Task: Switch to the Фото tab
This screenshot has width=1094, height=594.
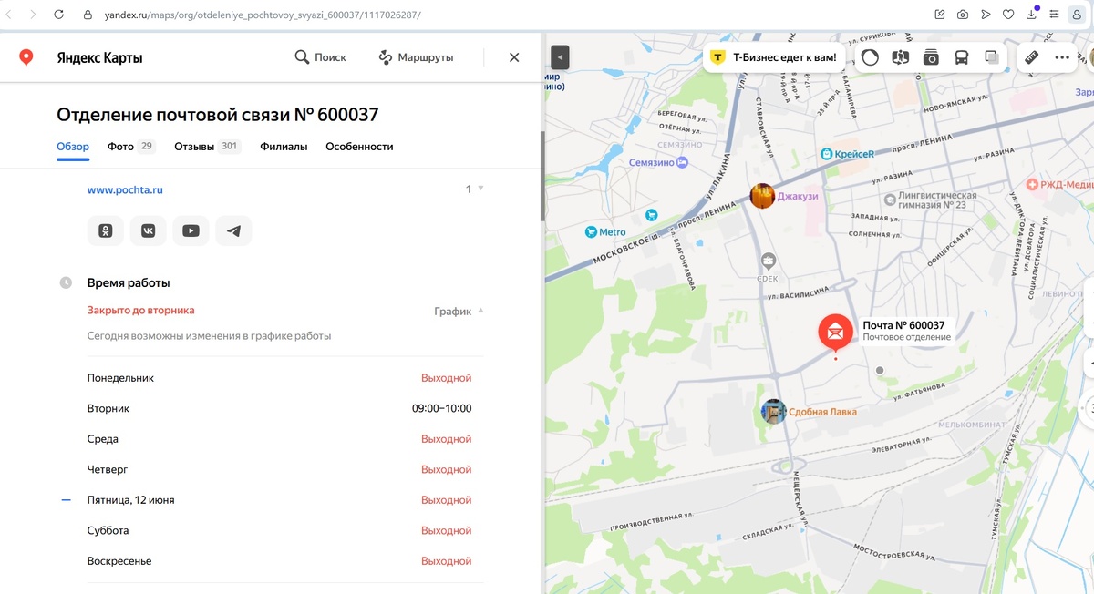Action: click(x=130, y=147)
